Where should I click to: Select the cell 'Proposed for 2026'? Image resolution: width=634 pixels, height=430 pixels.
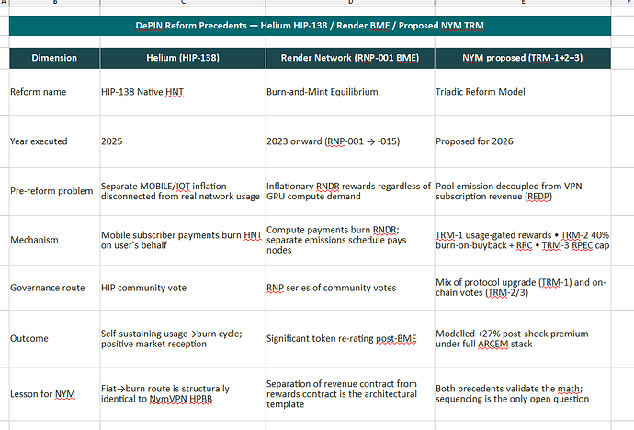[x=523, y=141]
